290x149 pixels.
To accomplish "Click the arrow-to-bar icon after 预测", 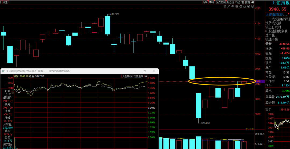I will pos(253,2).
